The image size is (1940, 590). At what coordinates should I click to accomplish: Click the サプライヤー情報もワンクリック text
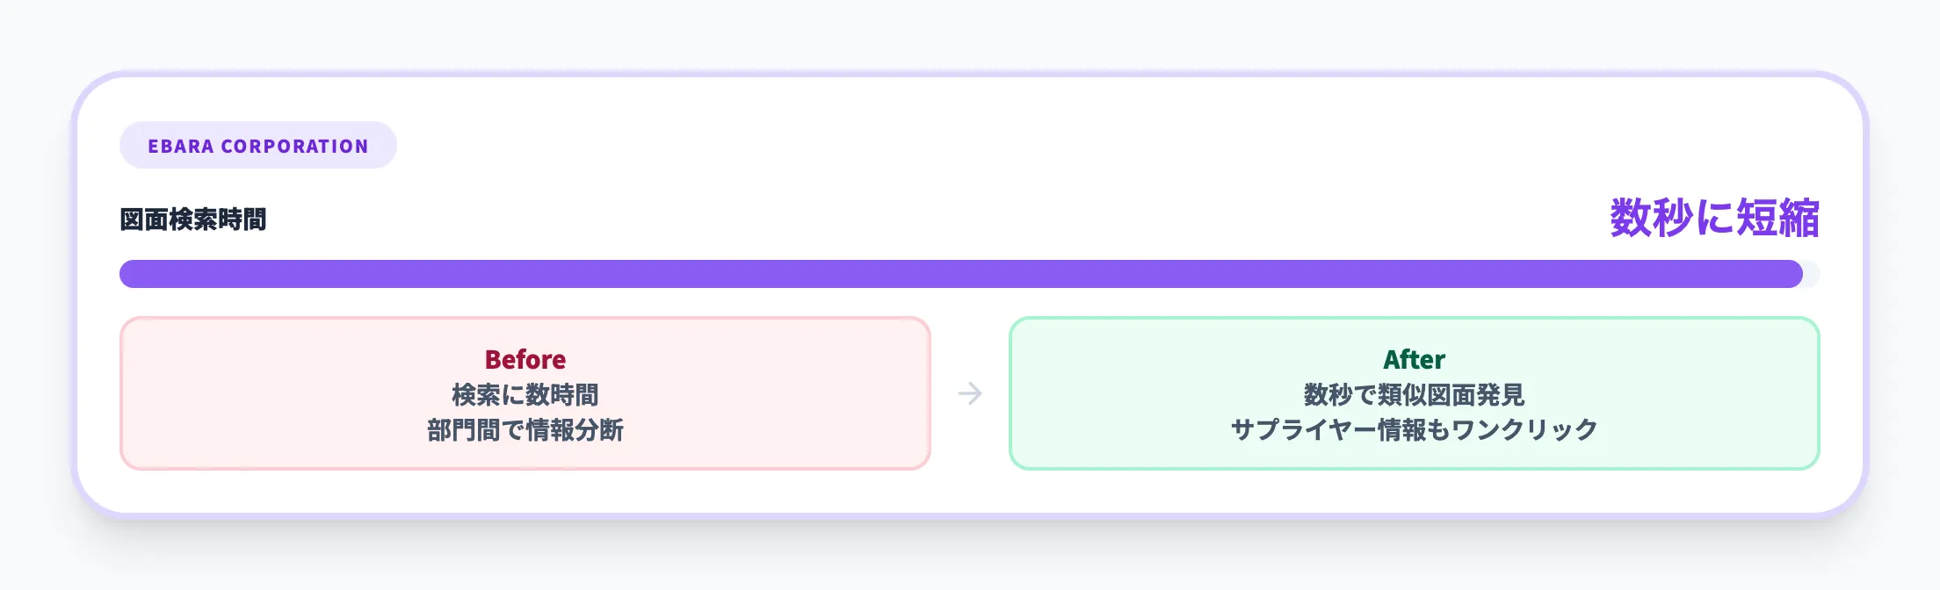(x=1414, y=430)
